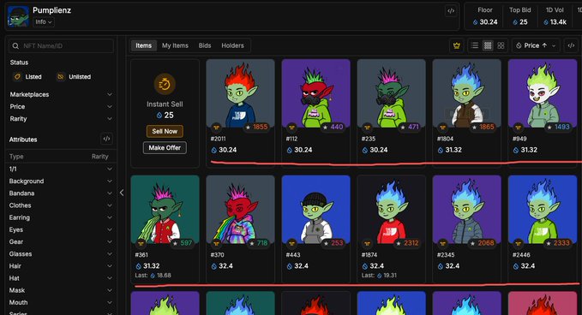Open NFT #2011 thumbnail
The height and width of the screenshot is (315, 582).
click(x=240, y=93)
